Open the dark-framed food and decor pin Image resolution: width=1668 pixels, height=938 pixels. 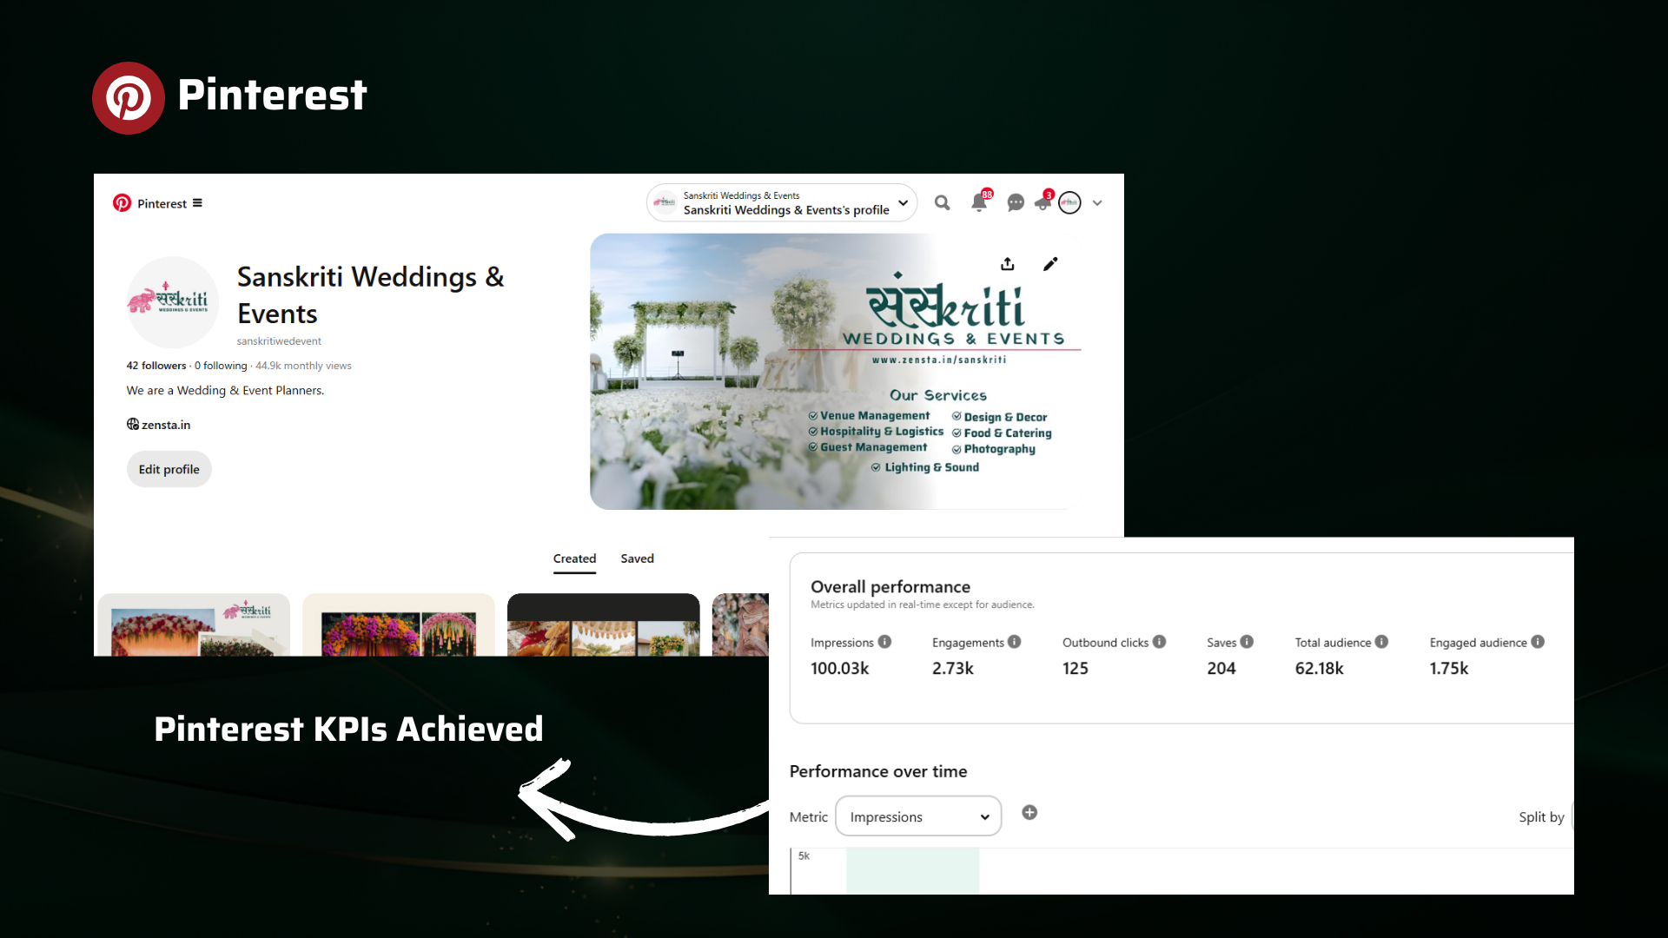click(x=604, y=624)
